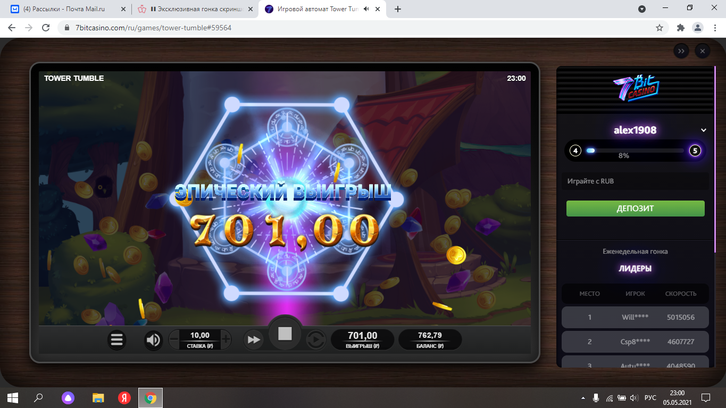
Task: Stop the spin with center button
Action: coord(285,334)
